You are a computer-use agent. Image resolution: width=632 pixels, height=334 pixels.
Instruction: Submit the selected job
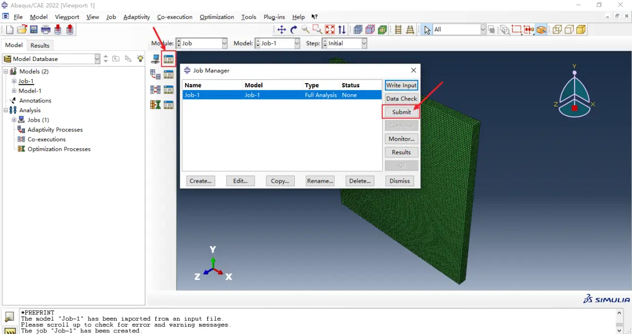point(401,112)
